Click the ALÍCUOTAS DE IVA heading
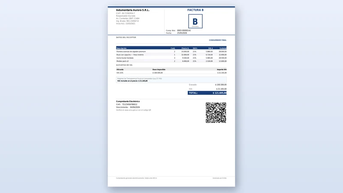The image size is (343, 193). [x=124, y=65]
